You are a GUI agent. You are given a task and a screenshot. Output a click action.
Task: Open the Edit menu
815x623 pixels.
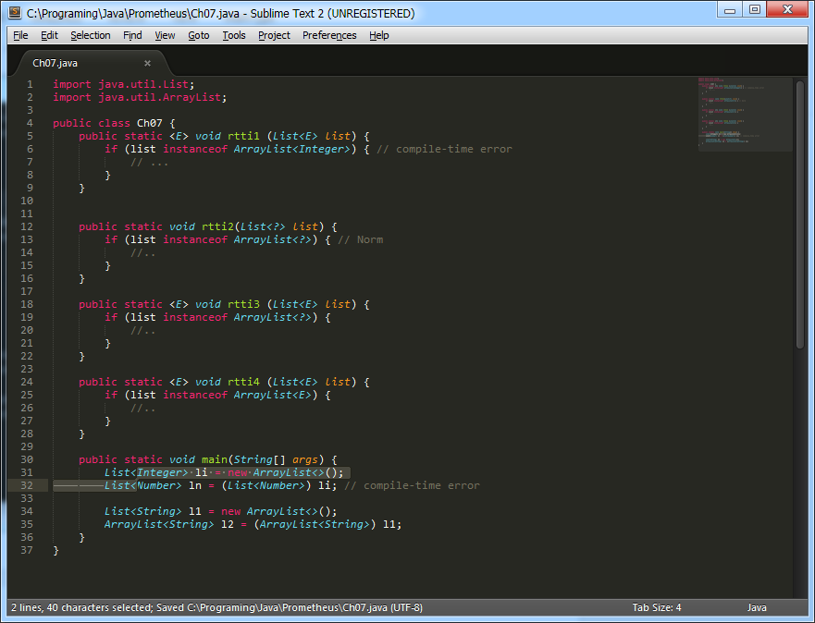49,35
